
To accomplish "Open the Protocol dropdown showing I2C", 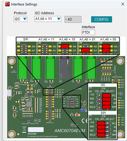I will pos(20,19).
